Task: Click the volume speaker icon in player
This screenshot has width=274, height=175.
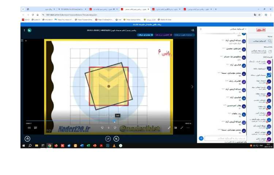Action: (x=29, y=128)
